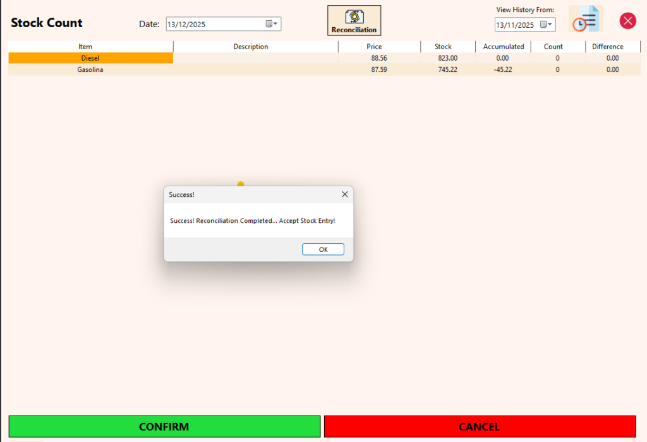
Task: Open the Date picker dropdown arrow
Action: click(276, 23)
